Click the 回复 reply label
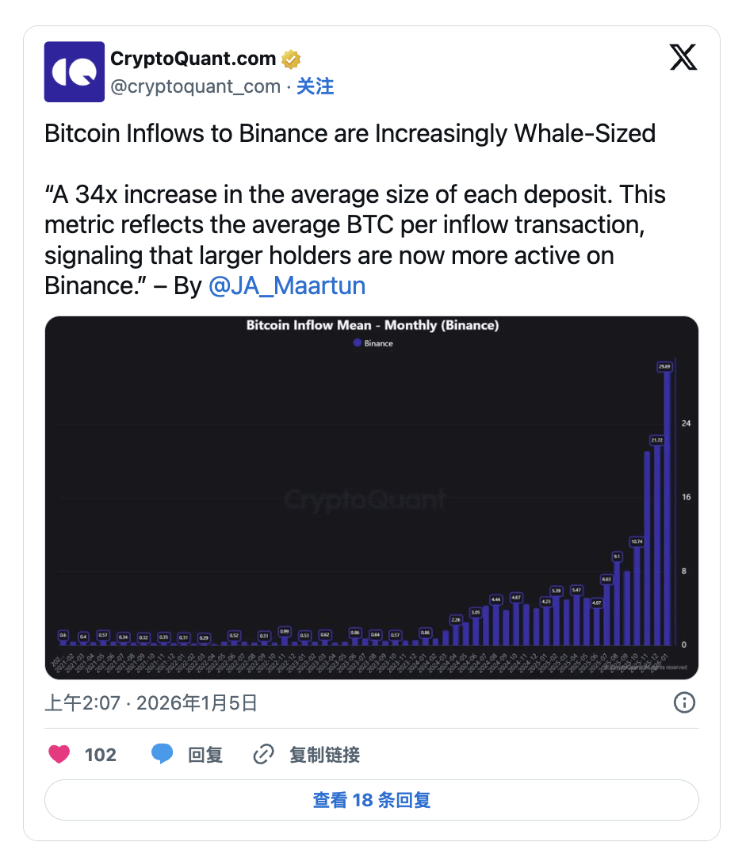The width and height of the screenshot is (742, 861). (x=205, y=755)
